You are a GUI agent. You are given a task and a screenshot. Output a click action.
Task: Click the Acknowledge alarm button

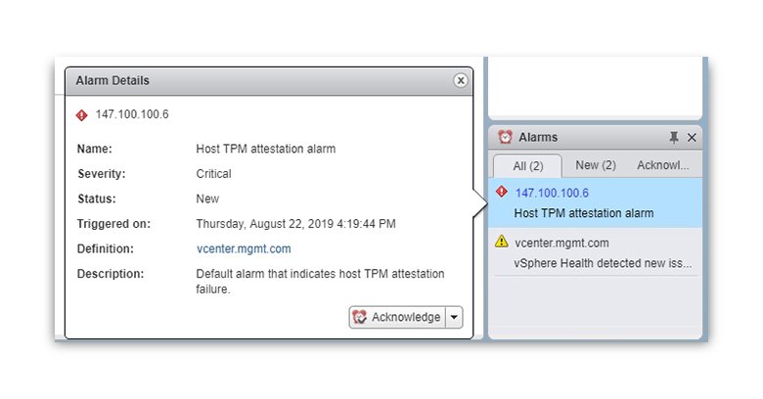(x=397, y=317)
